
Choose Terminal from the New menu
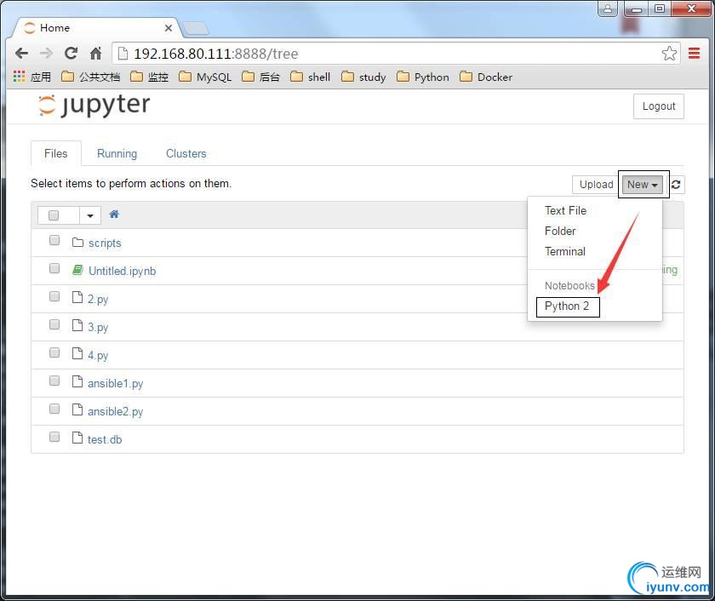coord(565,251)
